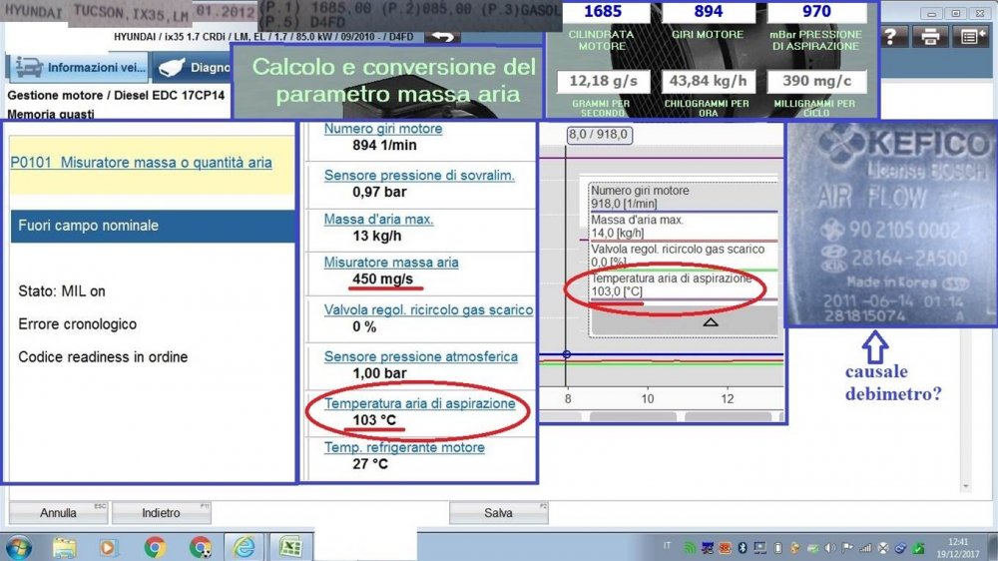Switch to the Diagnosi tab

tap(193, 68)
